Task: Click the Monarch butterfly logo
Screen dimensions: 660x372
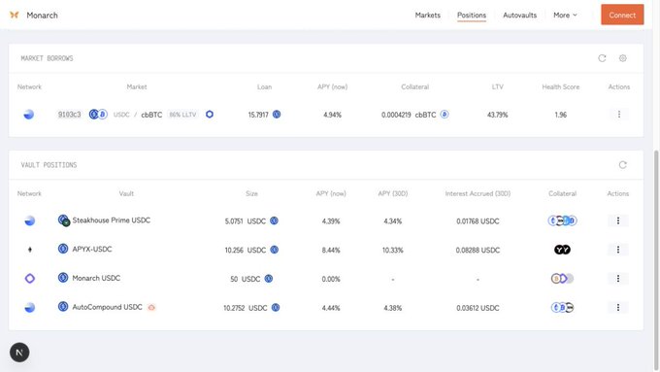Action: 15,16
